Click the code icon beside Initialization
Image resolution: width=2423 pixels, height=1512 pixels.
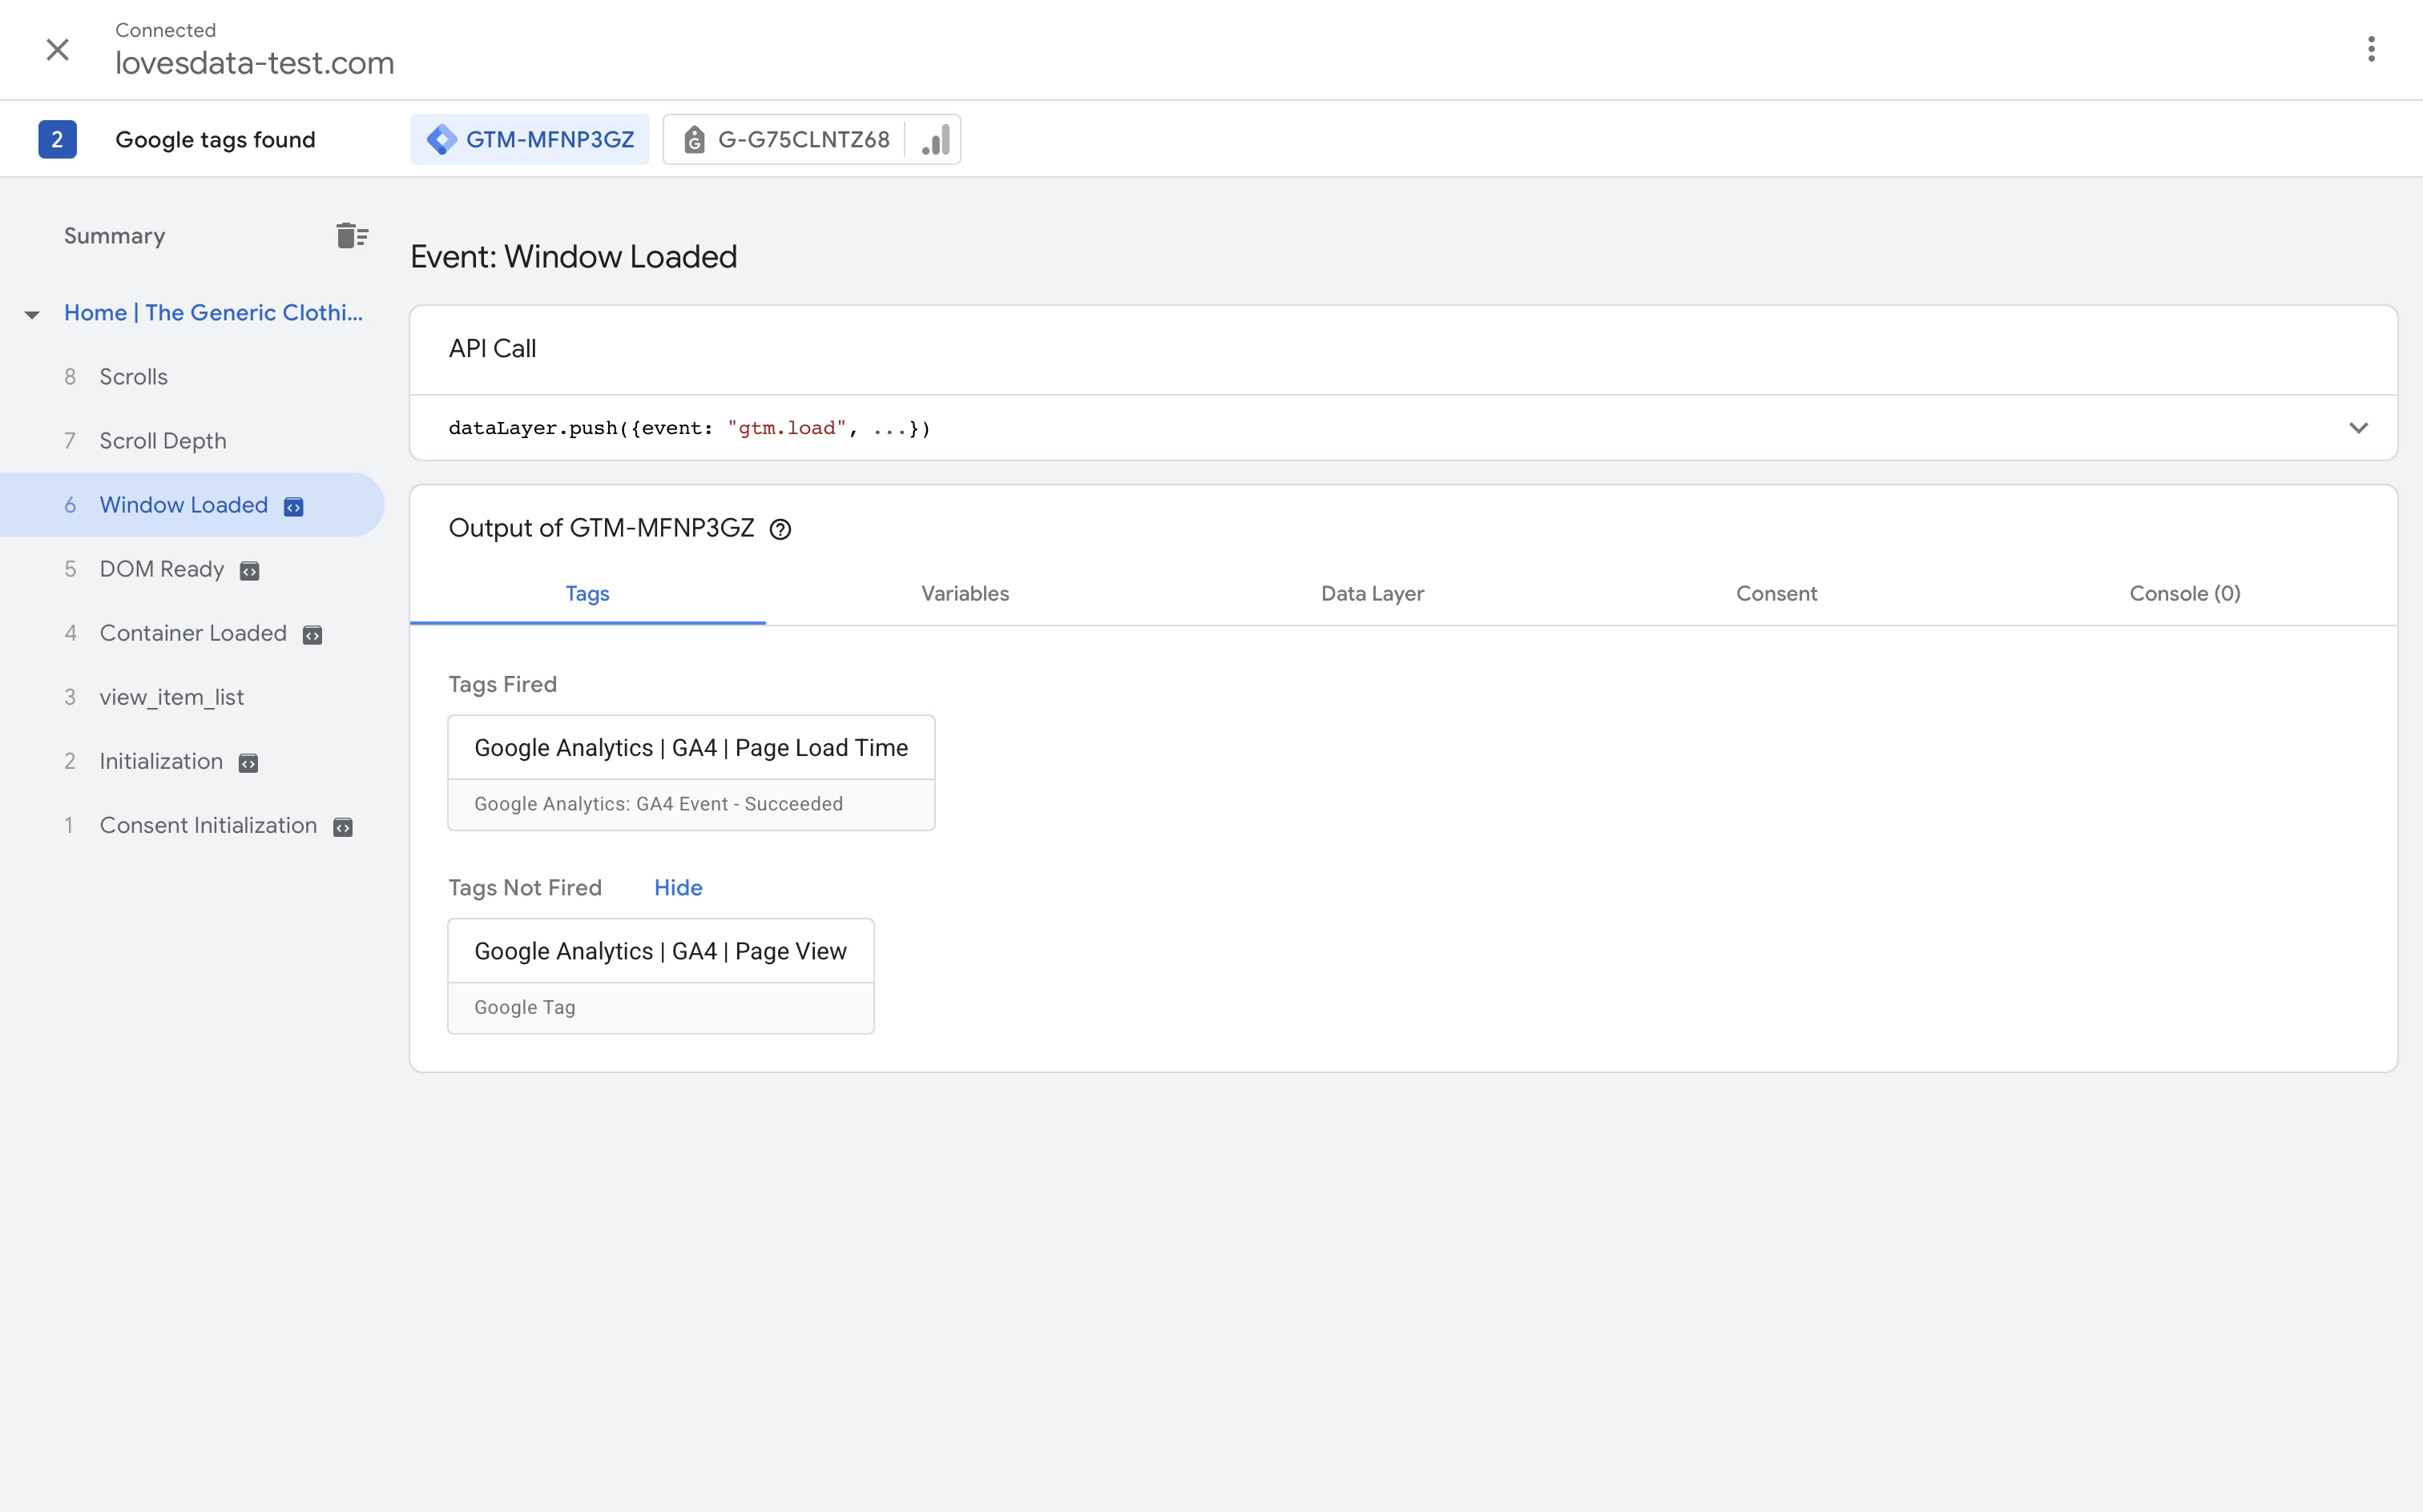248,763
